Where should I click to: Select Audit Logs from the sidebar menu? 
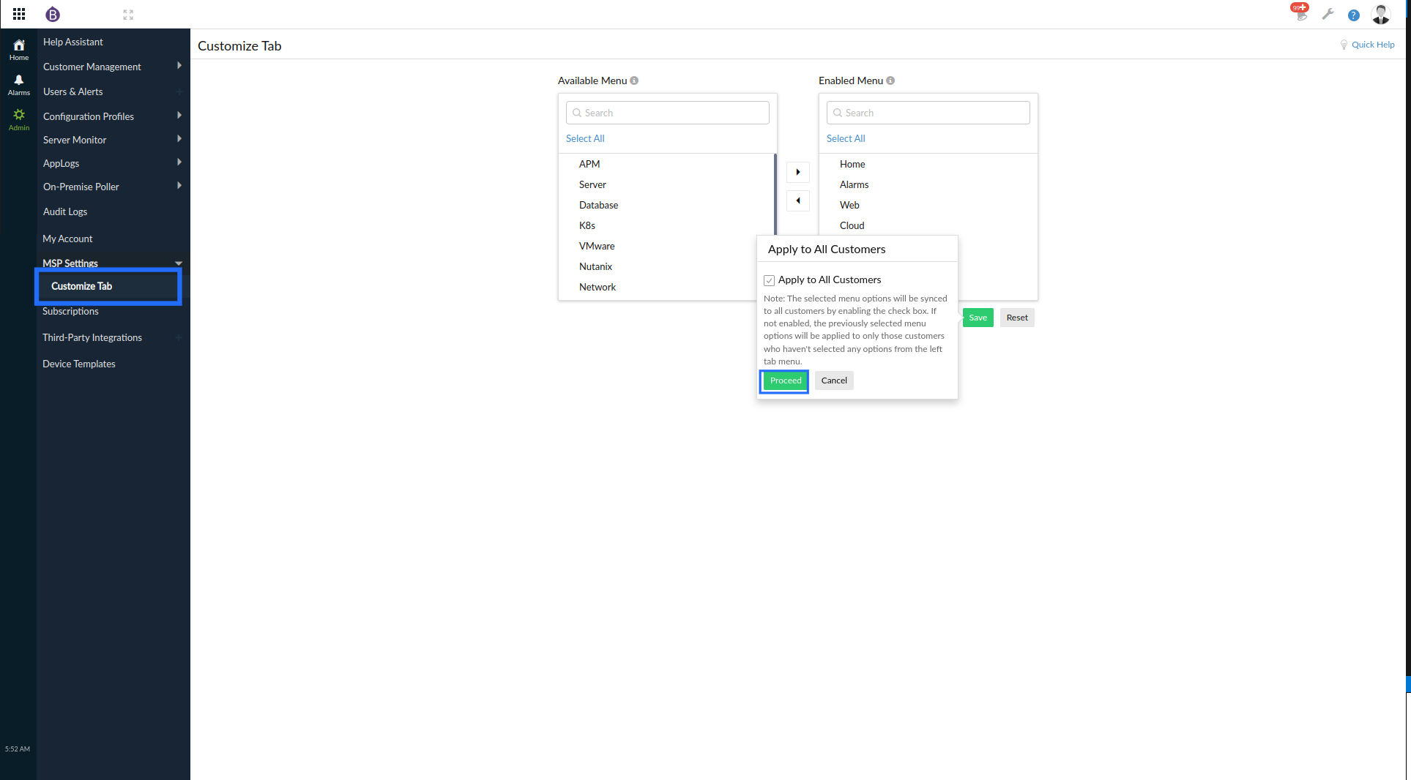click(65, 211)
